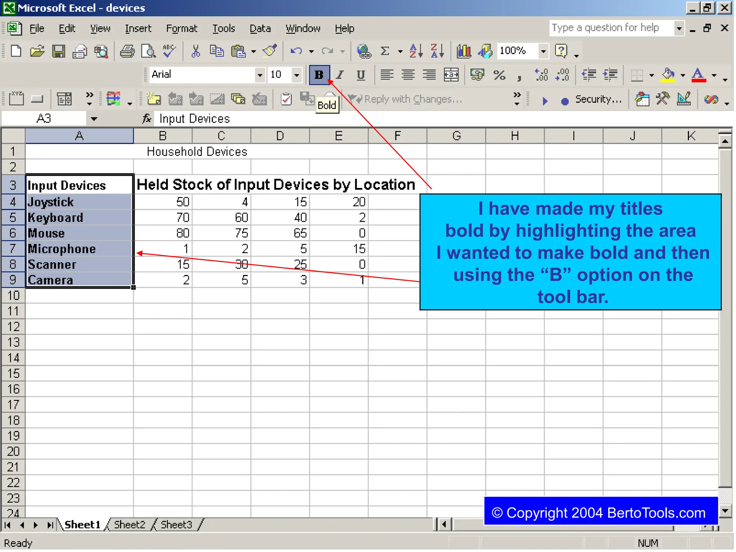736x552 pixels.
Task: Switch to the Sheet2 tab
Action: pyautogui.click(x=130, y=525)
